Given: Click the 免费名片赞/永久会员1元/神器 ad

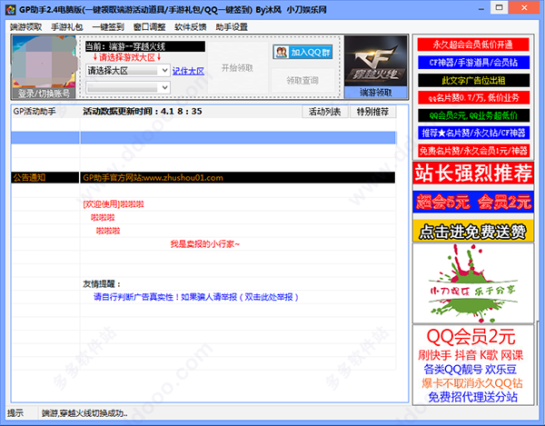Looking at the screenshot, I should click(473, 151).
